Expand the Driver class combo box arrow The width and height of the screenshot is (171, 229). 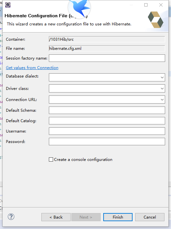click(162, 89)
